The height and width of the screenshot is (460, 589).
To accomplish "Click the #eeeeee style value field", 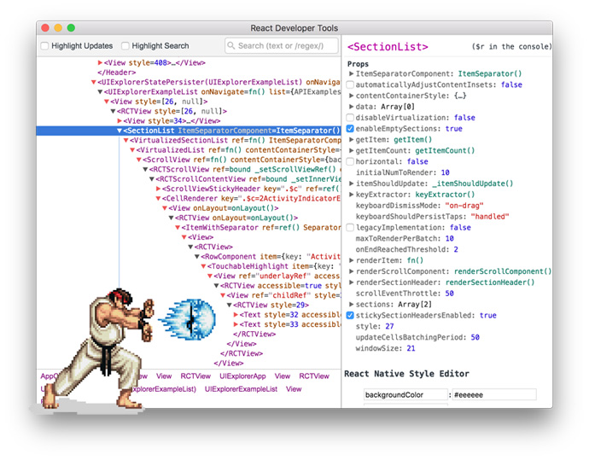I will click(494, 395).
